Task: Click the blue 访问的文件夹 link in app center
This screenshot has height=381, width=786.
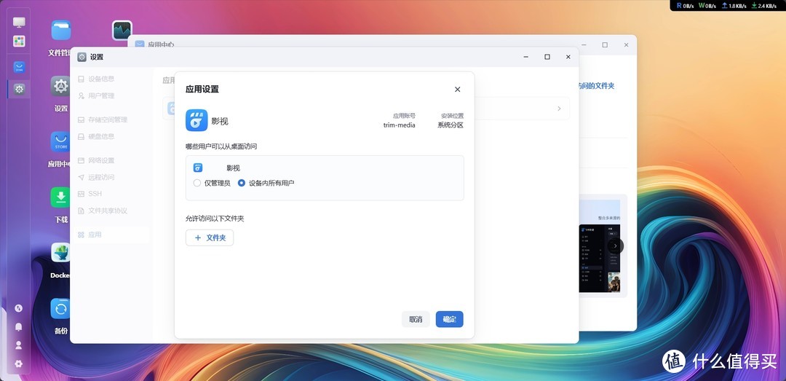Action: click(595, 86)
